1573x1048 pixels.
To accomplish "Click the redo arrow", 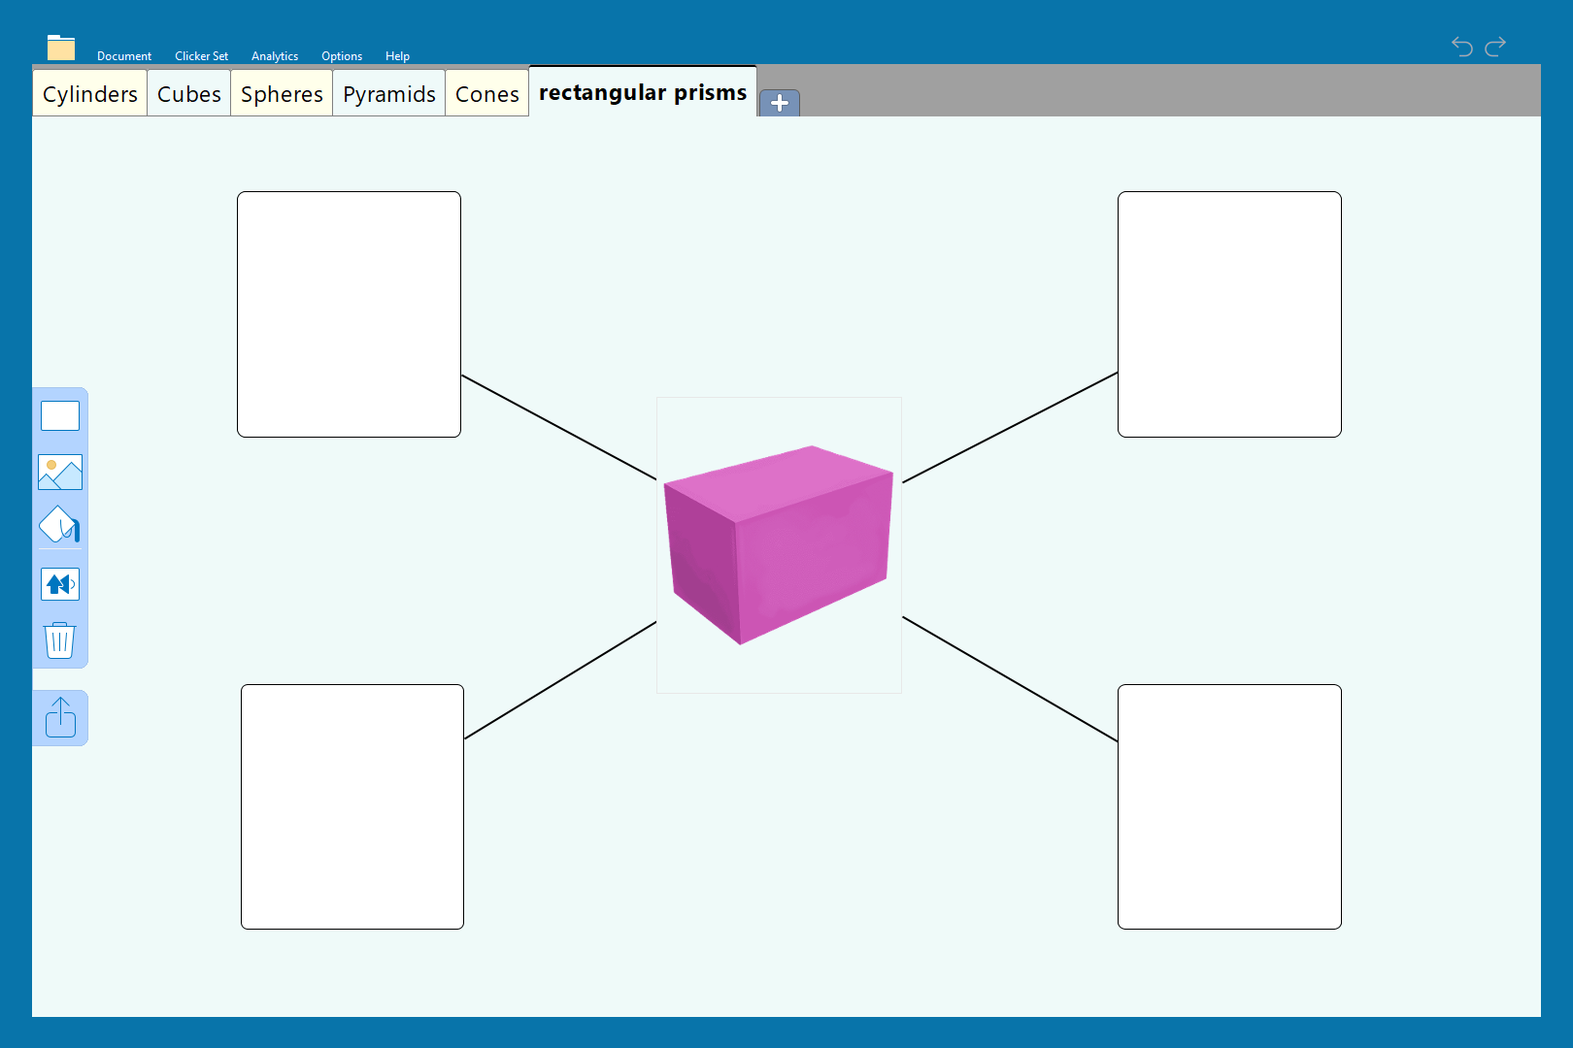I will pyautogui.click(x=1496, y=46).
